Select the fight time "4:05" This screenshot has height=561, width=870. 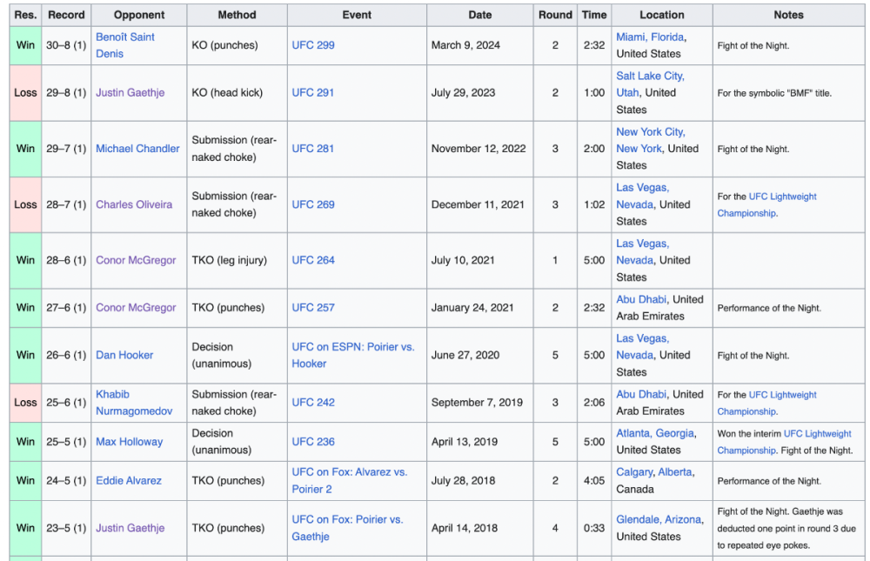point(594,480)
